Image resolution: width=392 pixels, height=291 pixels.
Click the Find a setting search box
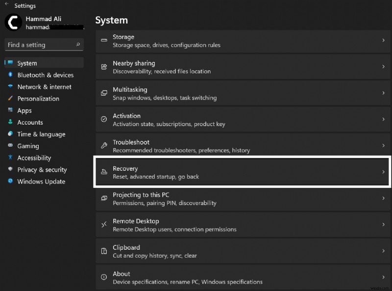pos(40,45)
